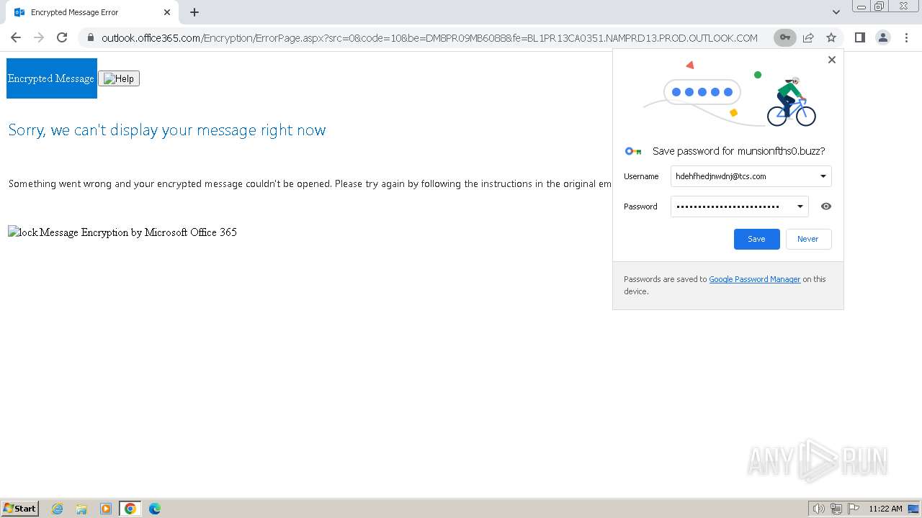Click "Message Encryption by Microsoft Office 365" text

click(138, 232)
